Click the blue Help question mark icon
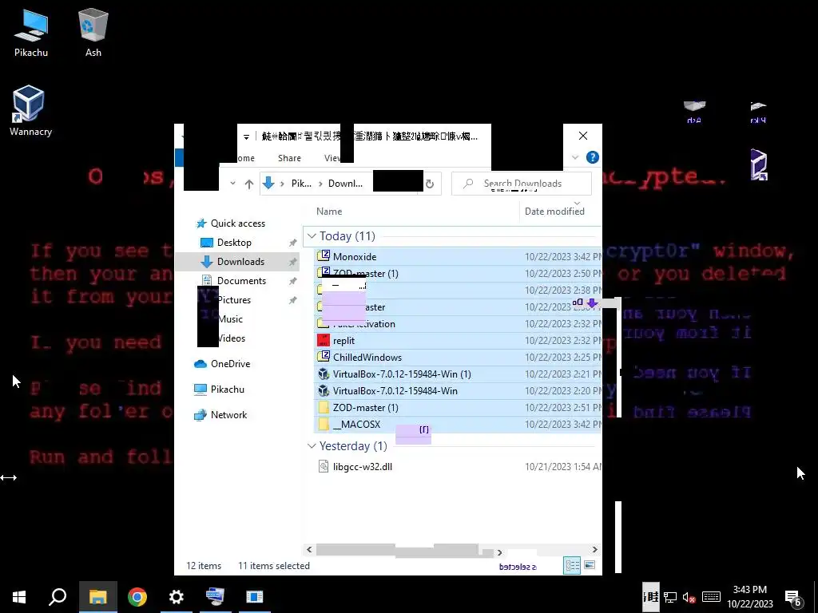 point(592,157)
